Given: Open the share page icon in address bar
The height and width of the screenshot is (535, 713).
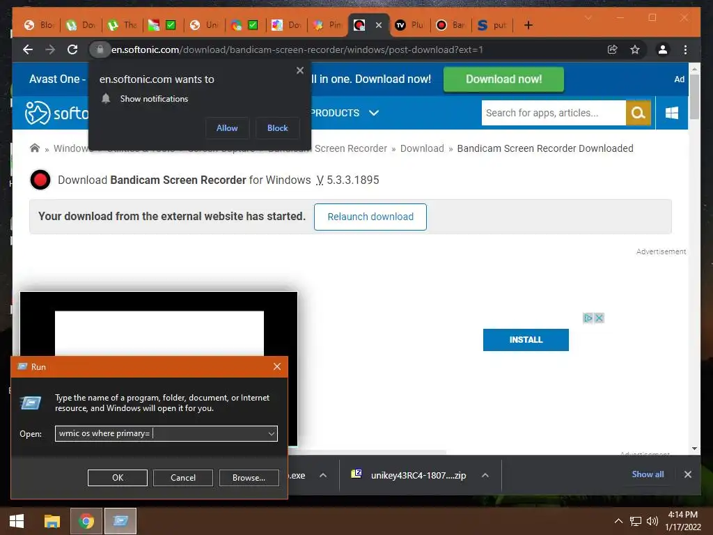Looking at the screenshot, I should click(613, 49).
